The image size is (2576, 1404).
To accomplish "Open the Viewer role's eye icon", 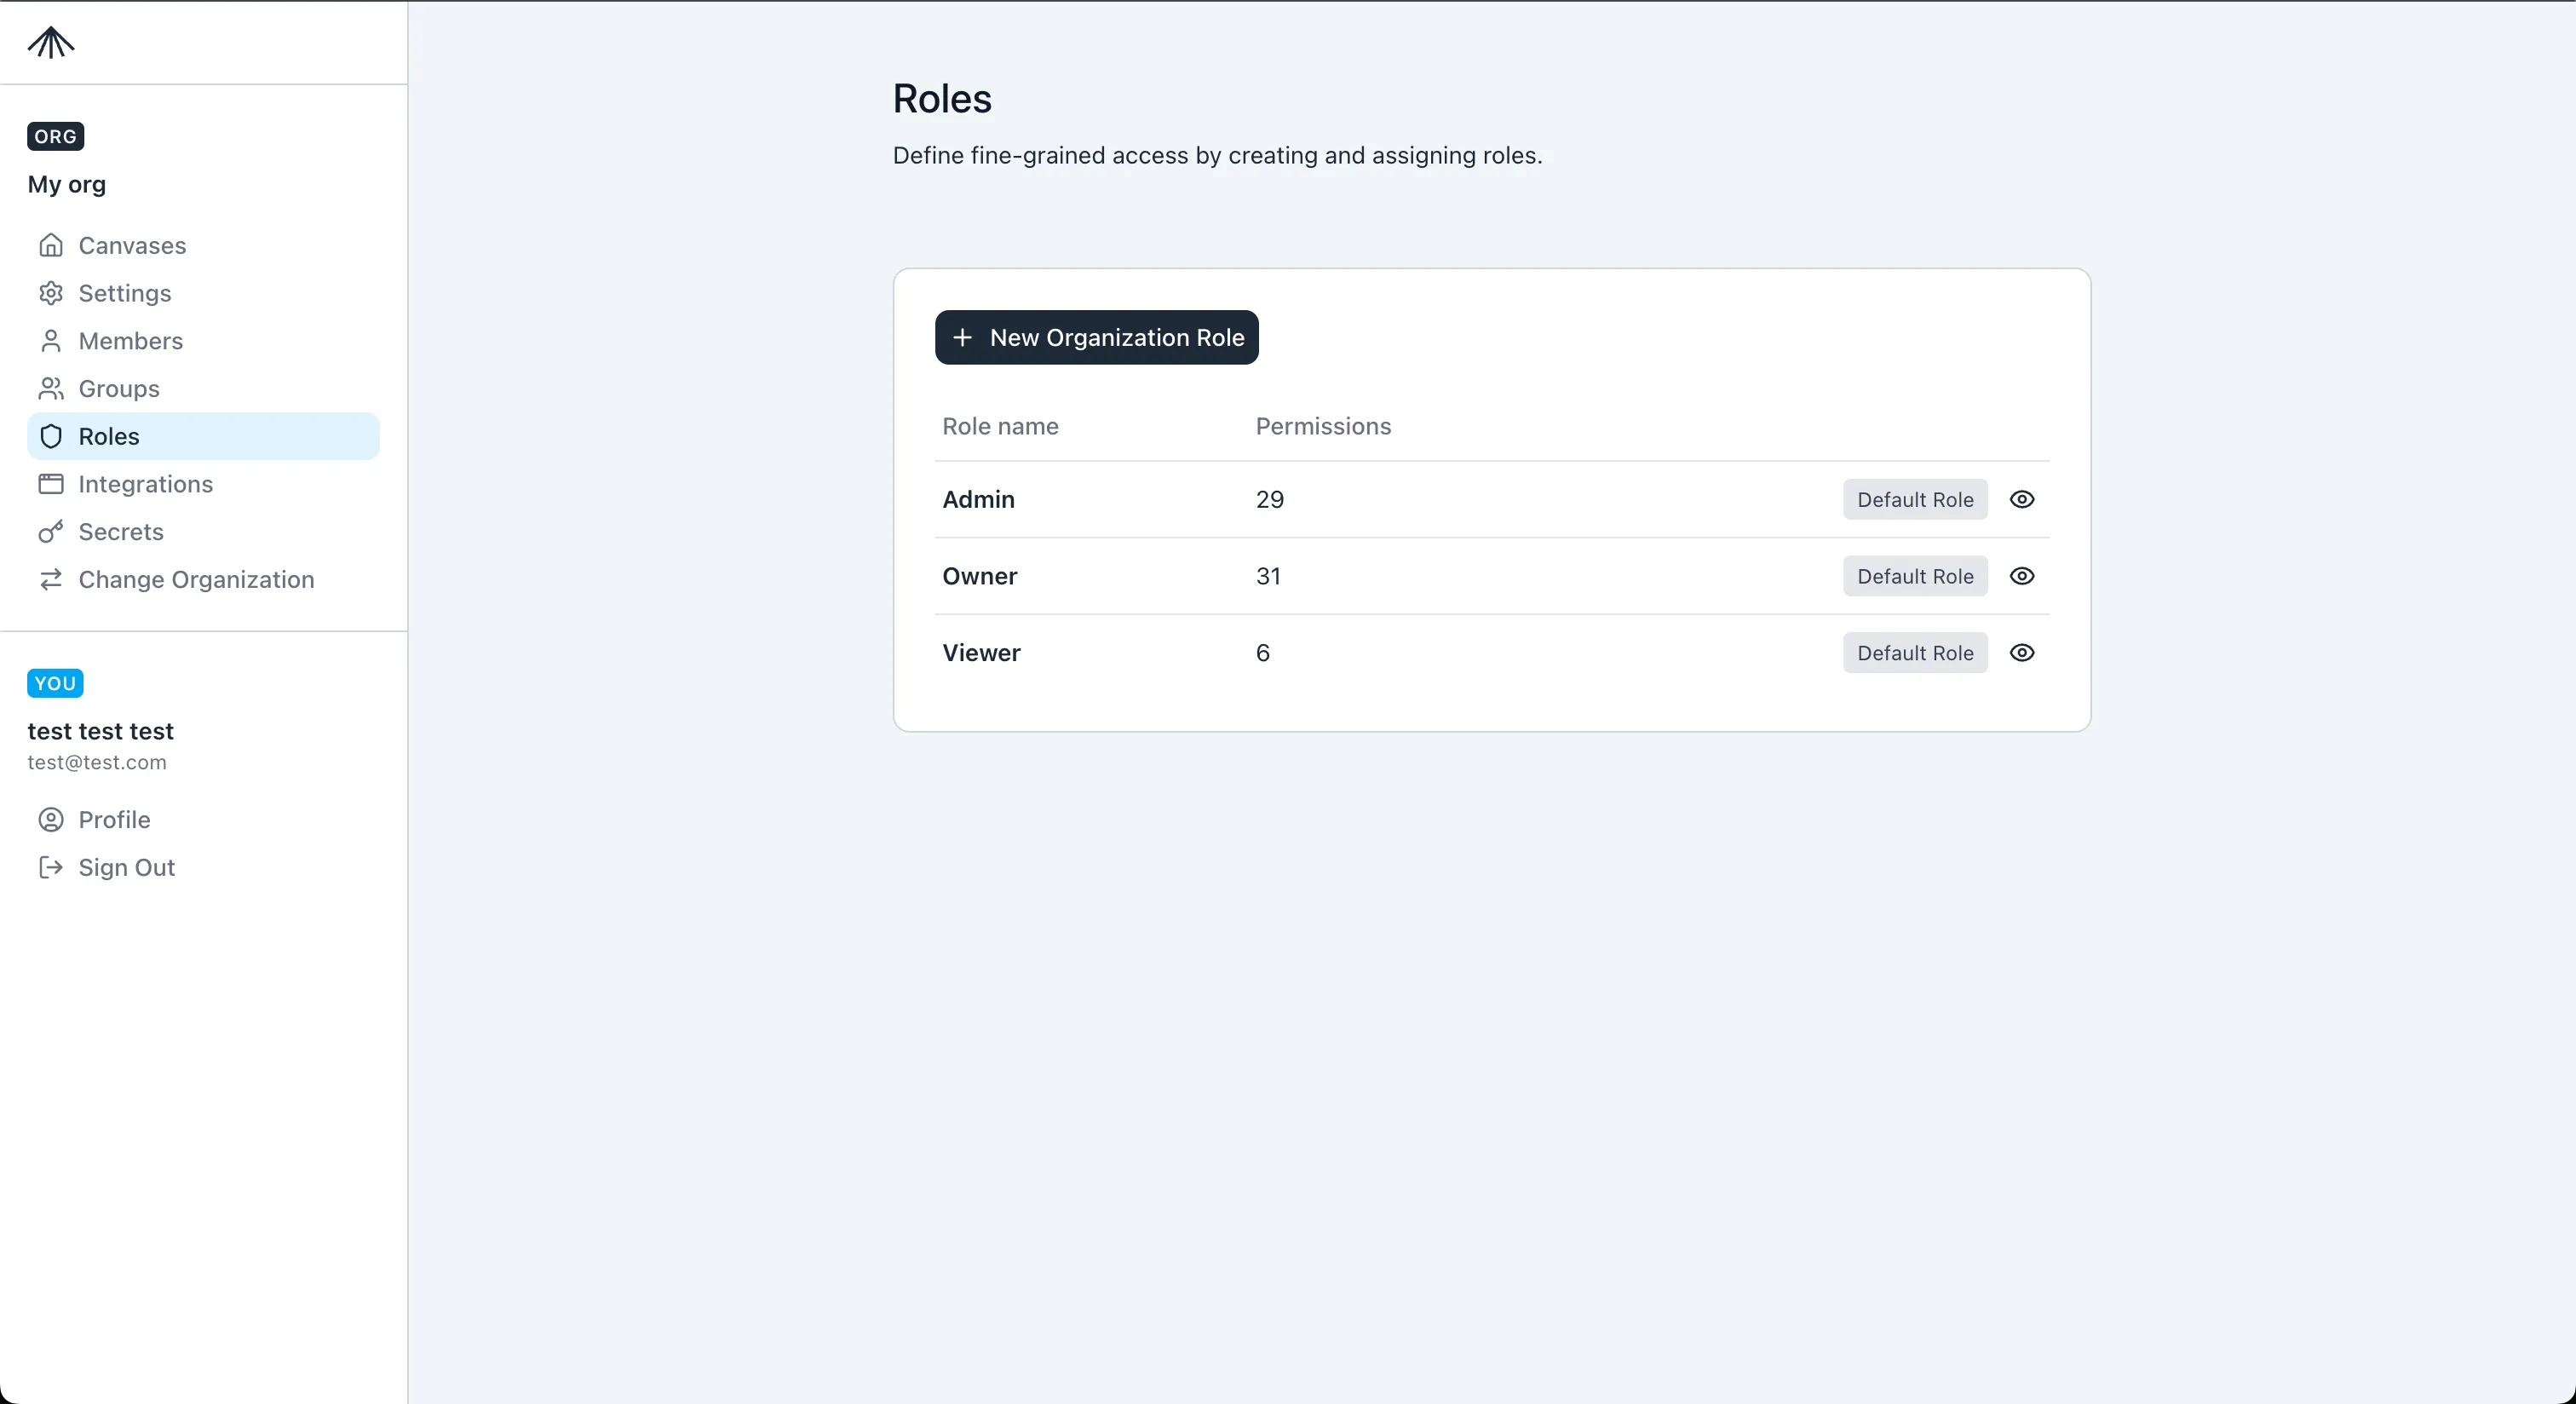I will point(2021,652).
